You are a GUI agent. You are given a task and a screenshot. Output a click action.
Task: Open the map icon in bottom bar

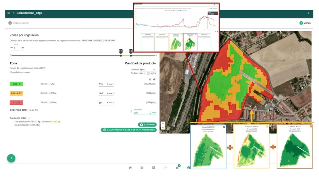coord(142,168)
